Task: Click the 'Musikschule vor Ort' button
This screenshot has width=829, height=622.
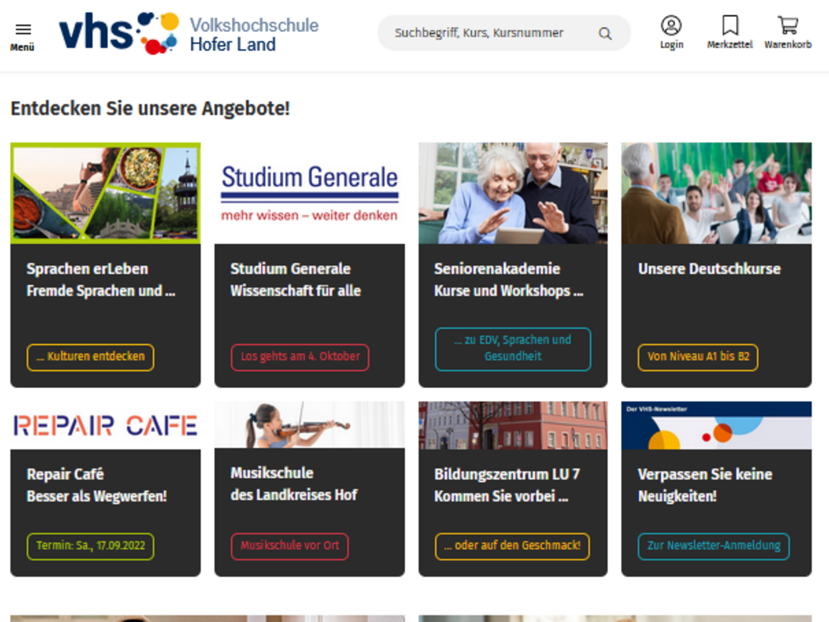Action: [290, 546]
